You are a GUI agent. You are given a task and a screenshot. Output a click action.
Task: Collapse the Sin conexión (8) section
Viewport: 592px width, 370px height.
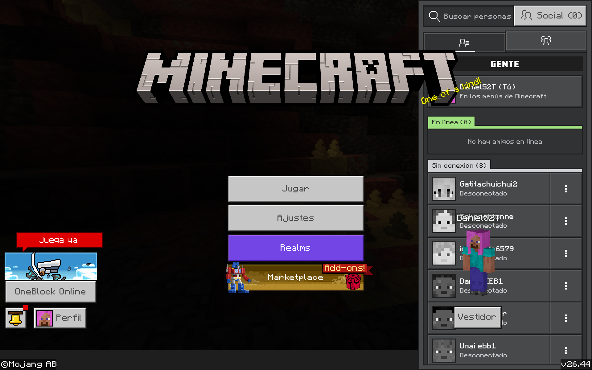(x=459, y=166)
